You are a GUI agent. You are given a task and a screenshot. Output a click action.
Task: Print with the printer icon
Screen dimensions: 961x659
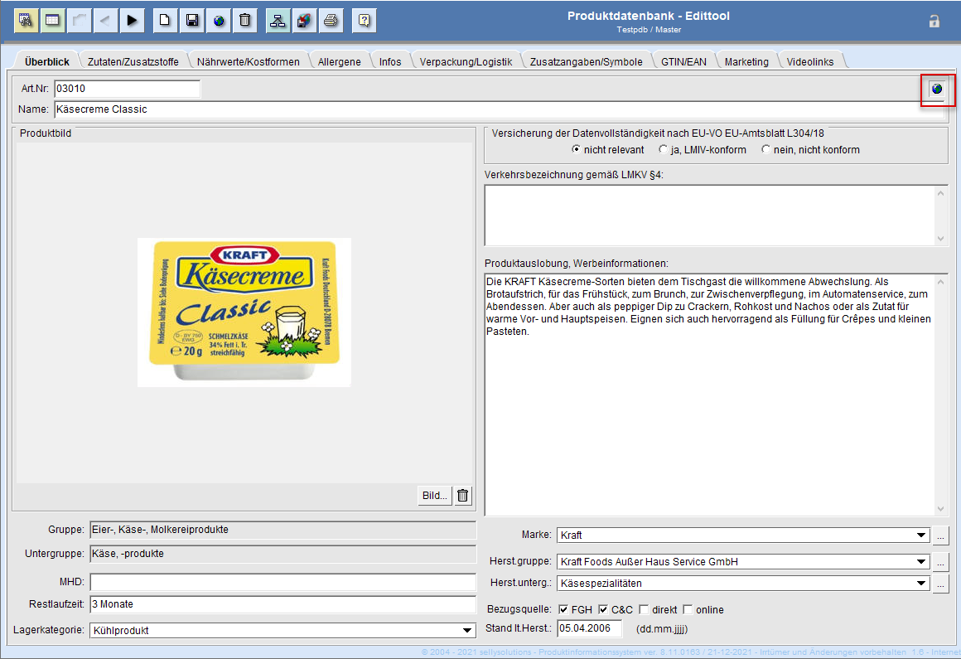[x=331, y=21]
